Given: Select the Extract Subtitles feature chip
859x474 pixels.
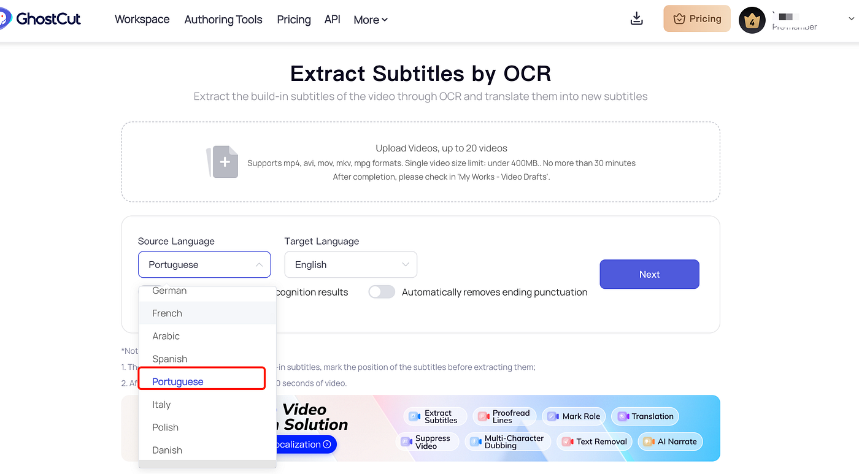Looking at the screenshot, I should pos(435,417).
